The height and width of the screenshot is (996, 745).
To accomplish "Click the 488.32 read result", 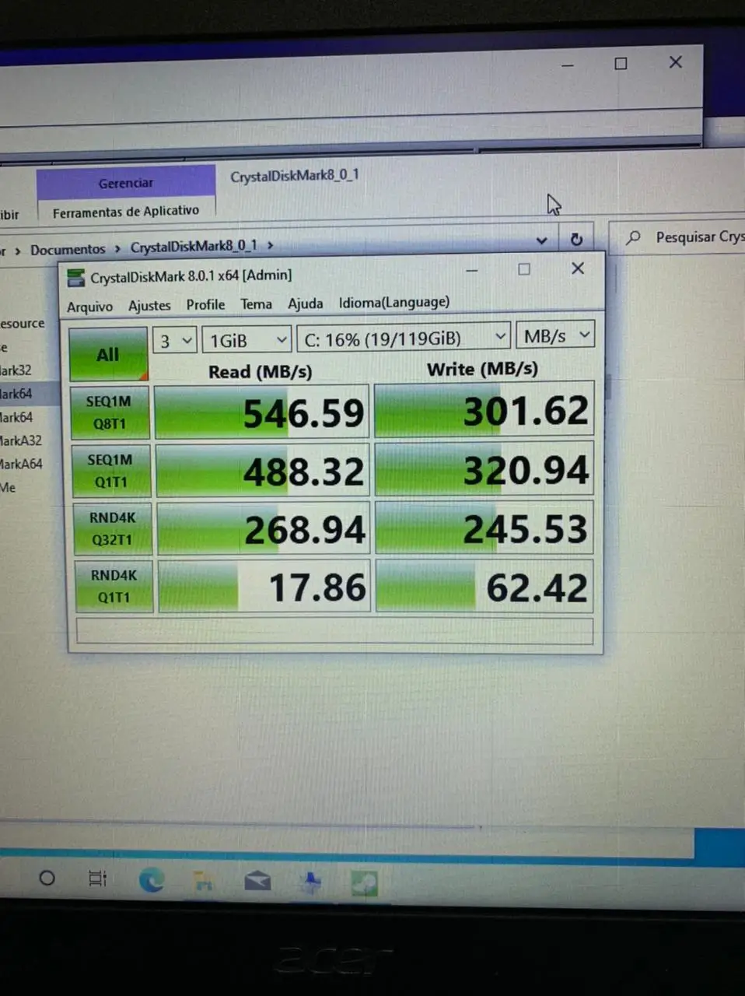I will (x=263, y=471).
